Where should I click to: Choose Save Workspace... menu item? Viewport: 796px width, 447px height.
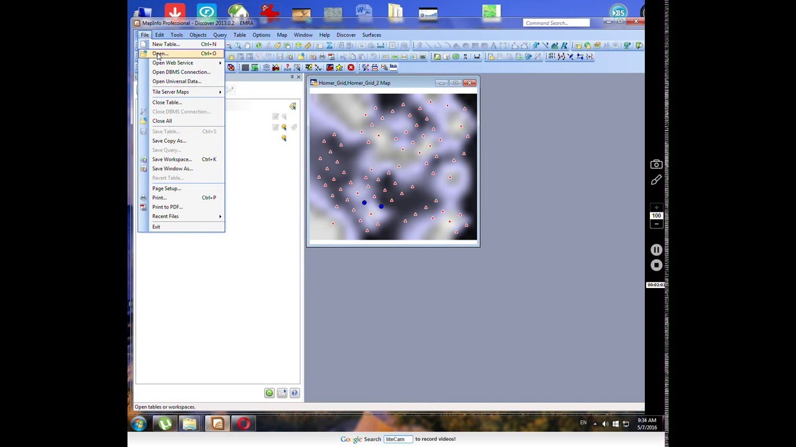tap(181, 160)
